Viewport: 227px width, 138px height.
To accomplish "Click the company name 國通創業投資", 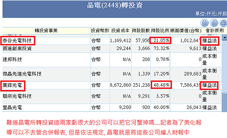I will (17, 48).
